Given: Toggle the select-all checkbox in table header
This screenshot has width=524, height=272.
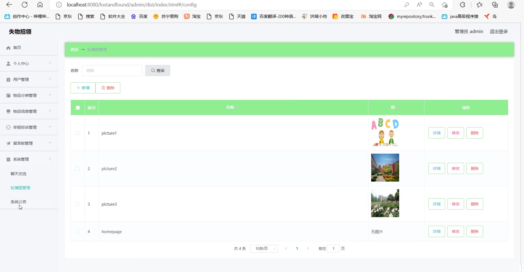Looking at the screenshot, I should tap(78, 108).
